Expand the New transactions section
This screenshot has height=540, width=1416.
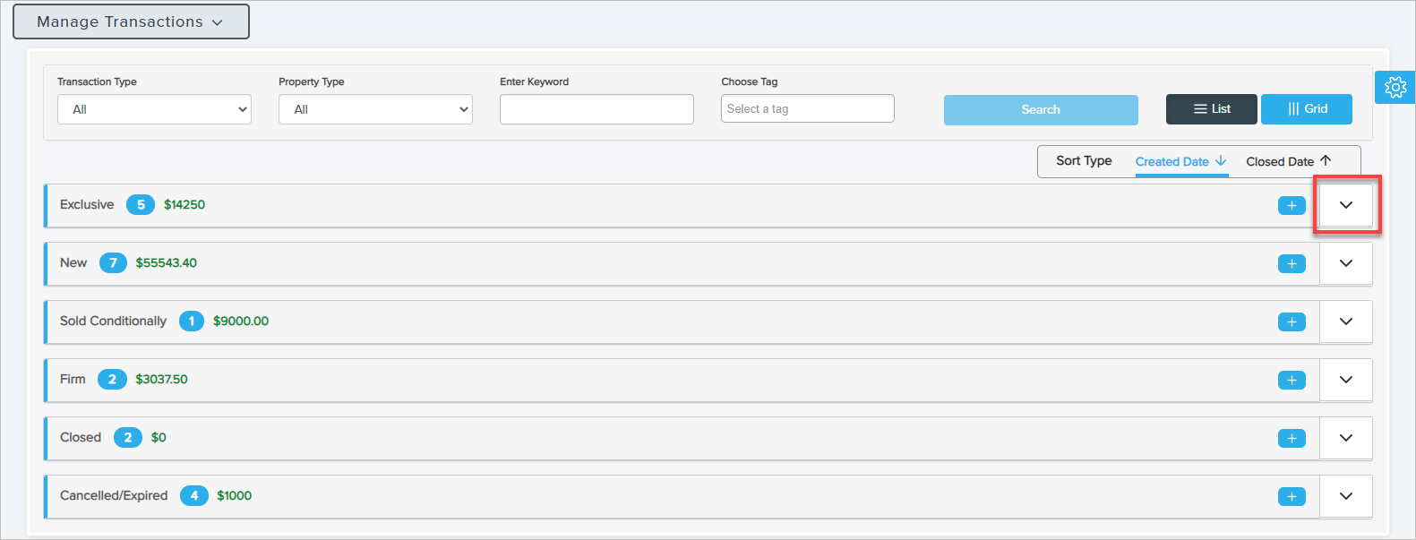(x=1345, y=264)
